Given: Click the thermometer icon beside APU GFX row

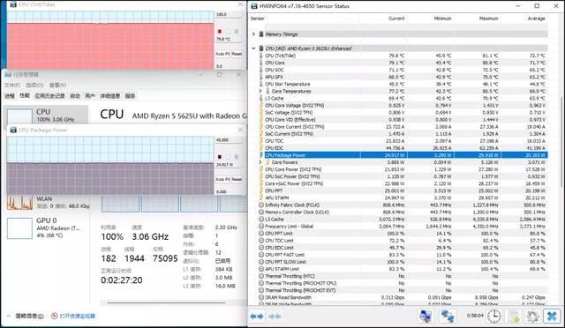Looking at the screenshot, I should (x=261, y=77).
